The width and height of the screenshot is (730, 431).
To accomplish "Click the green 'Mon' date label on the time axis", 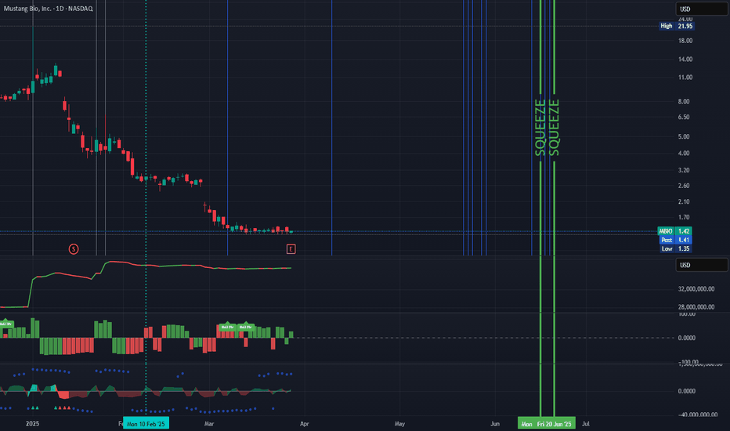I will 526,423.
